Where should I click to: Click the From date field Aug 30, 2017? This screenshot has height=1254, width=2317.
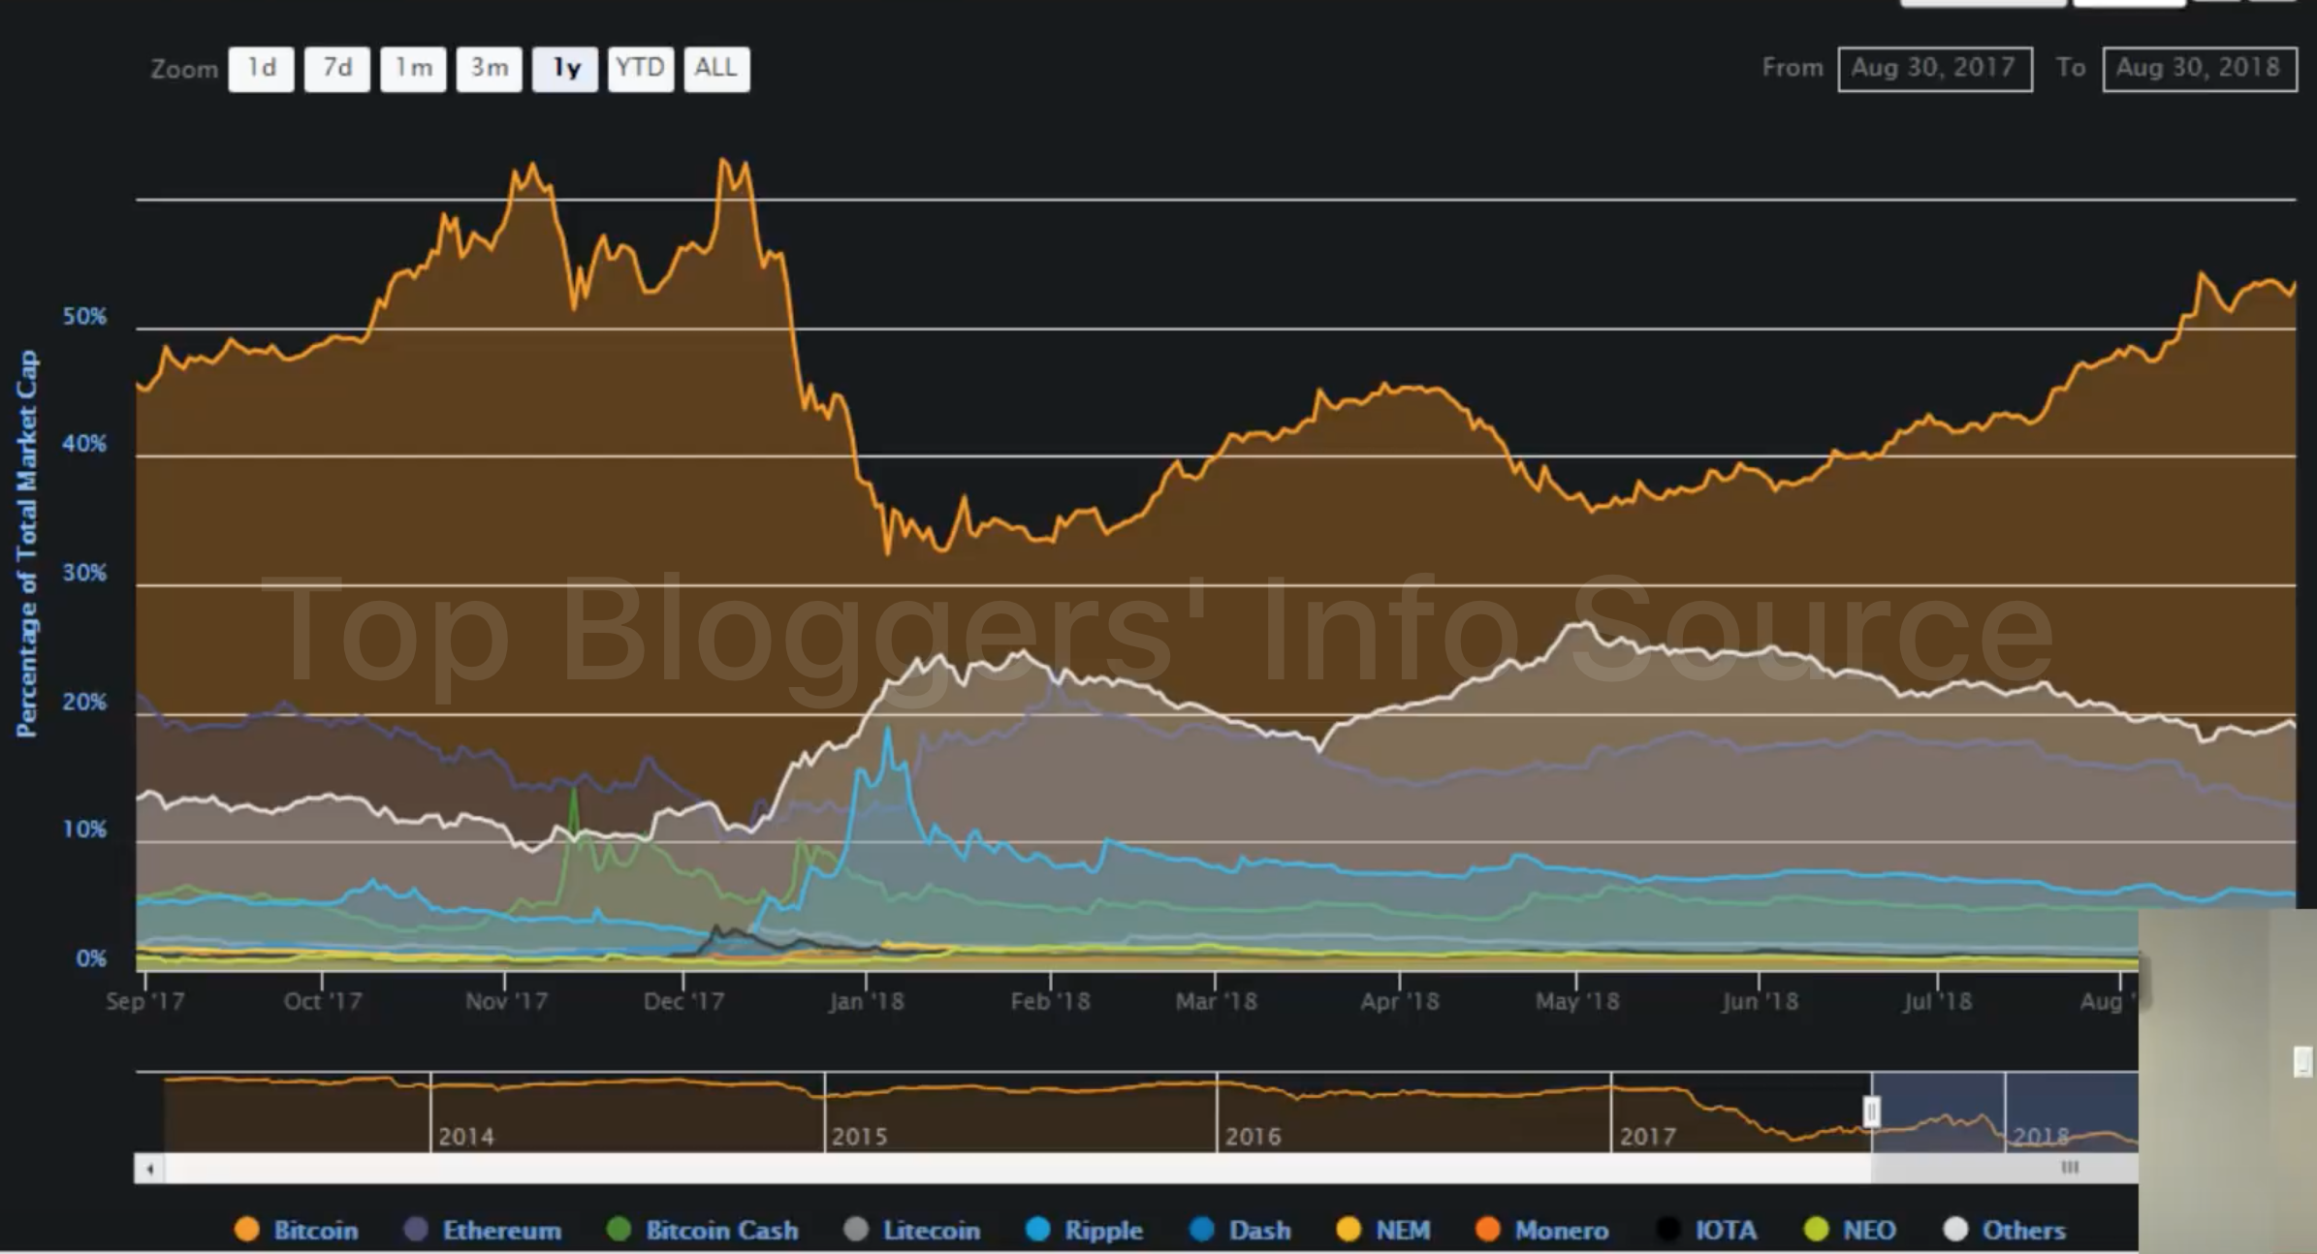tap(1934, 69)
